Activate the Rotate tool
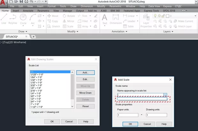 [x=69, y=16]
